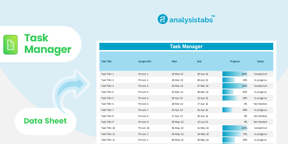Select the Task Title 4 cell
The height and width of the screenshot is (144, 288).
coord(107,92)
